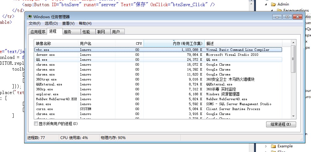Click the process list vertical scrollbar thumb

click(293, 59)
